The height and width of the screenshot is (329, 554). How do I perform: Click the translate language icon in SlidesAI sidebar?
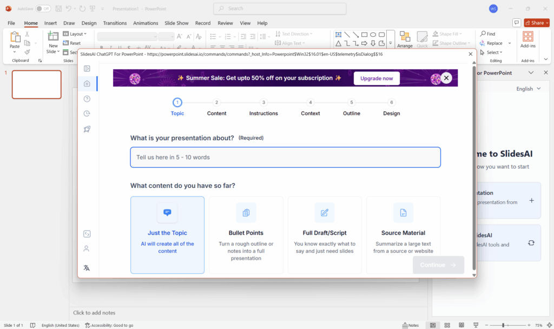[87, 268]
